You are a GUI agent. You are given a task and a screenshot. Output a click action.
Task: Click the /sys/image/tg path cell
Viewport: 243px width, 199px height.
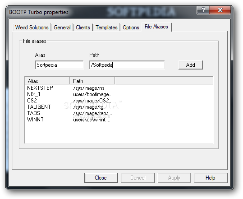coord(88,107)
